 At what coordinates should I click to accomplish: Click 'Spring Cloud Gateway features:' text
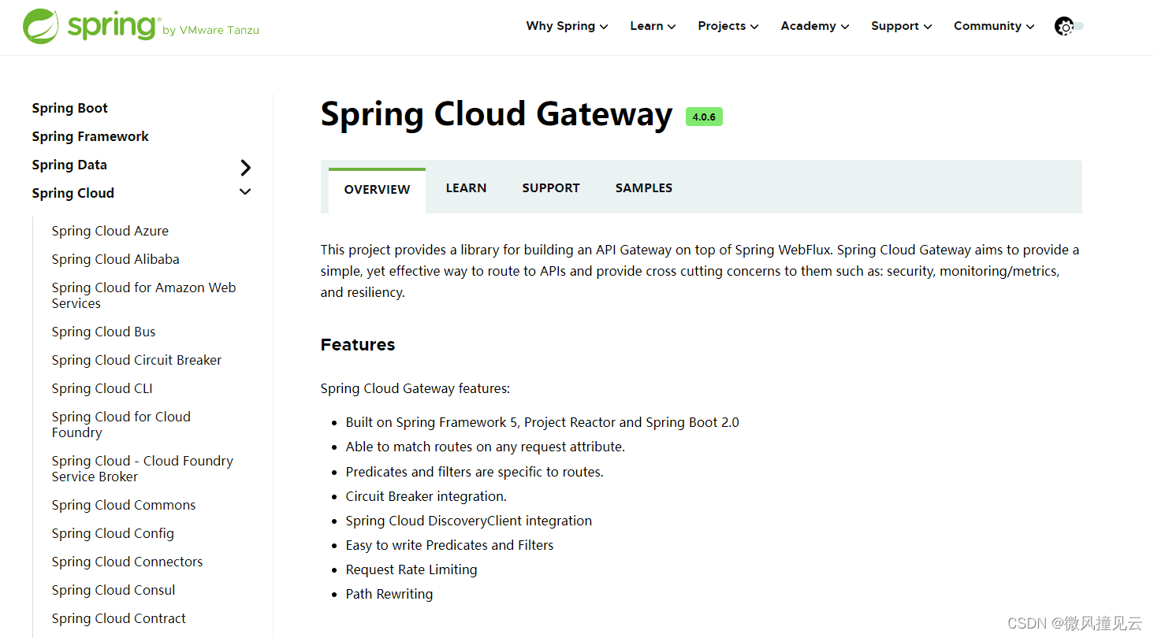415,388
